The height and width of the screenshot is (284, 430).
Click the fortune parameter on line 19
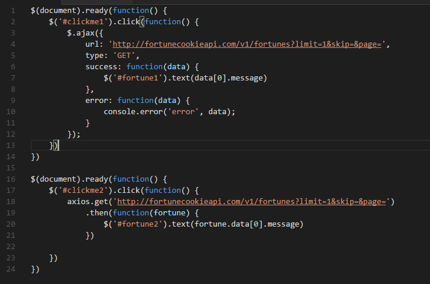pyautogui.click(x=170, y=213)
